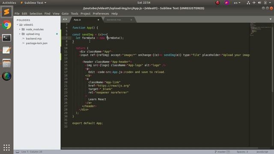Open the View menu
Screen dimensions: 274x154
coord(56,14)
